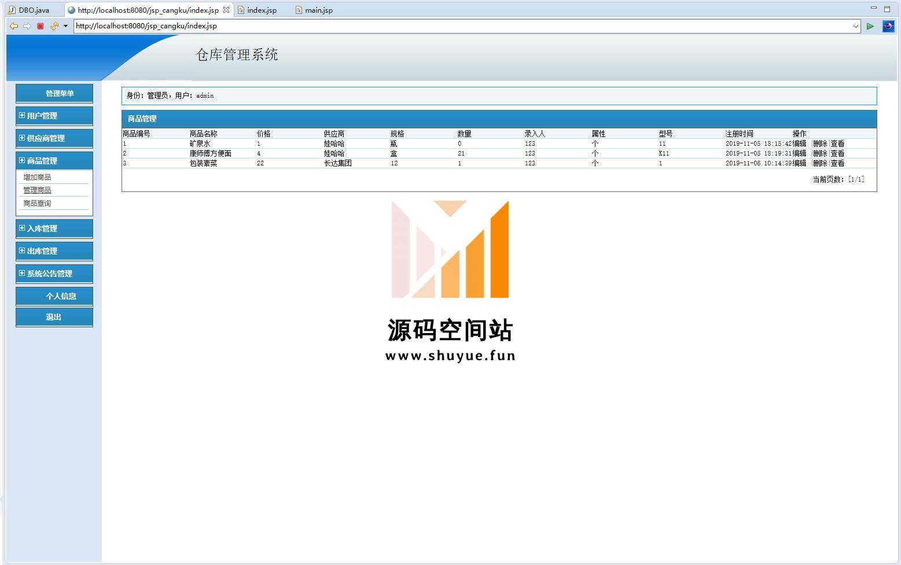Open the URL history dropdown arrow
This screenshot has width=901, height=565.
pyautogui.click(x=856, y=26)
